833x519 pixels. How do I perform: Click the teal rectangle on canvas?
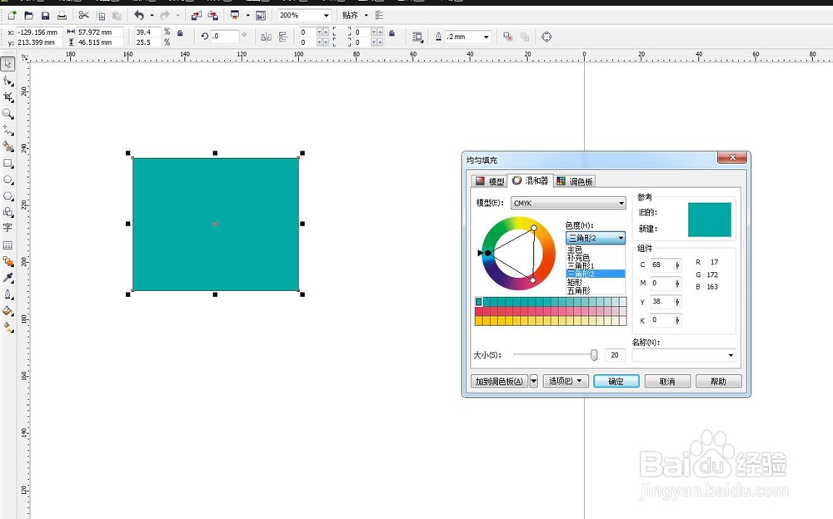click(x=215, y=224)
